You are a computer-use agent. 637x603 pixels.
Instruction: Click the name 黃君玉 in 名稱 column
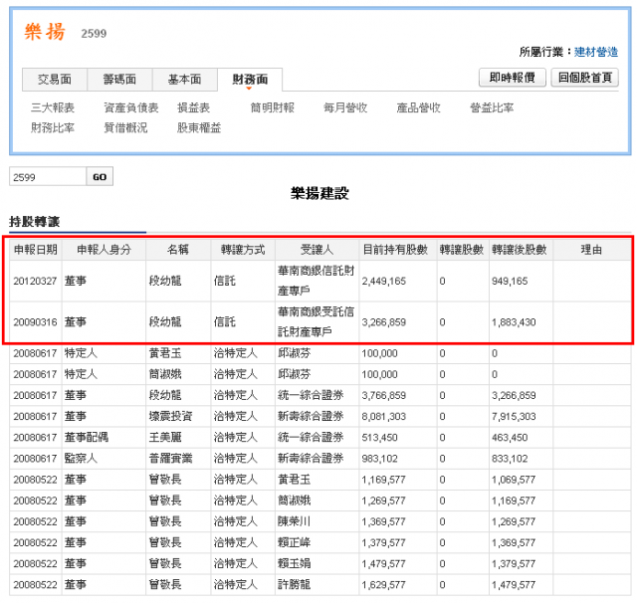(165, 353)
